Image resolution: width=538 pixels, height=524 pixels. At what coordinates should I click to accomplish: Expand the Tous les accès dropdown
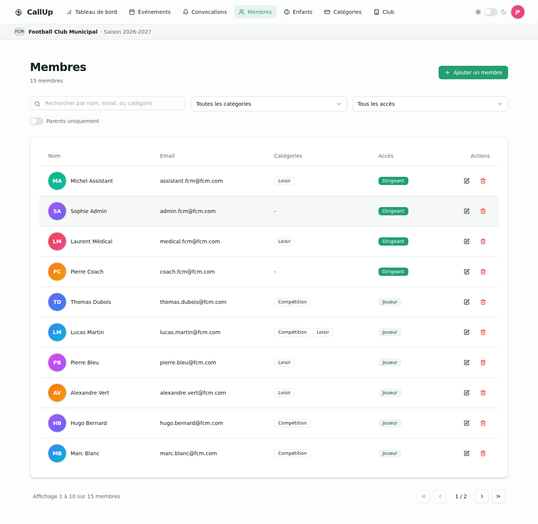pos(430,104)
